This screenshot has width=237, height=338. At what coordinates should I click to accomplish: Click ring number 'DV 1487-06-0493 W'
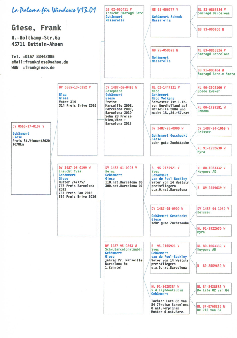tap(121, 87)
